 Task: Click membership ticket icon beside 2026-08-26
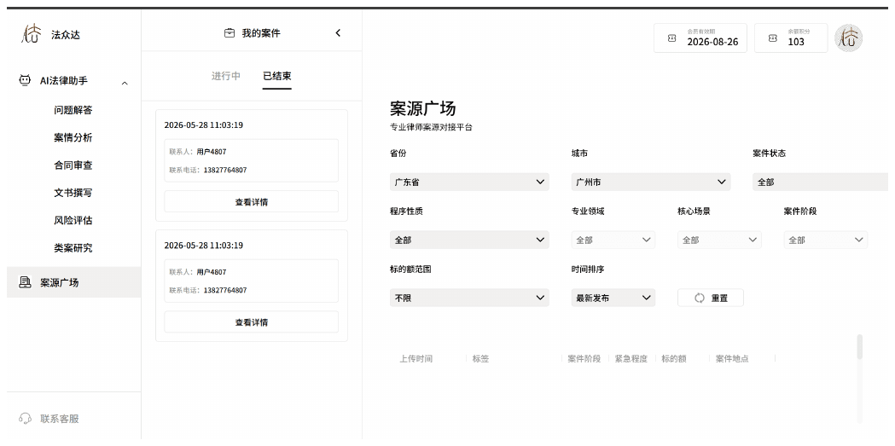click(671, 38)
